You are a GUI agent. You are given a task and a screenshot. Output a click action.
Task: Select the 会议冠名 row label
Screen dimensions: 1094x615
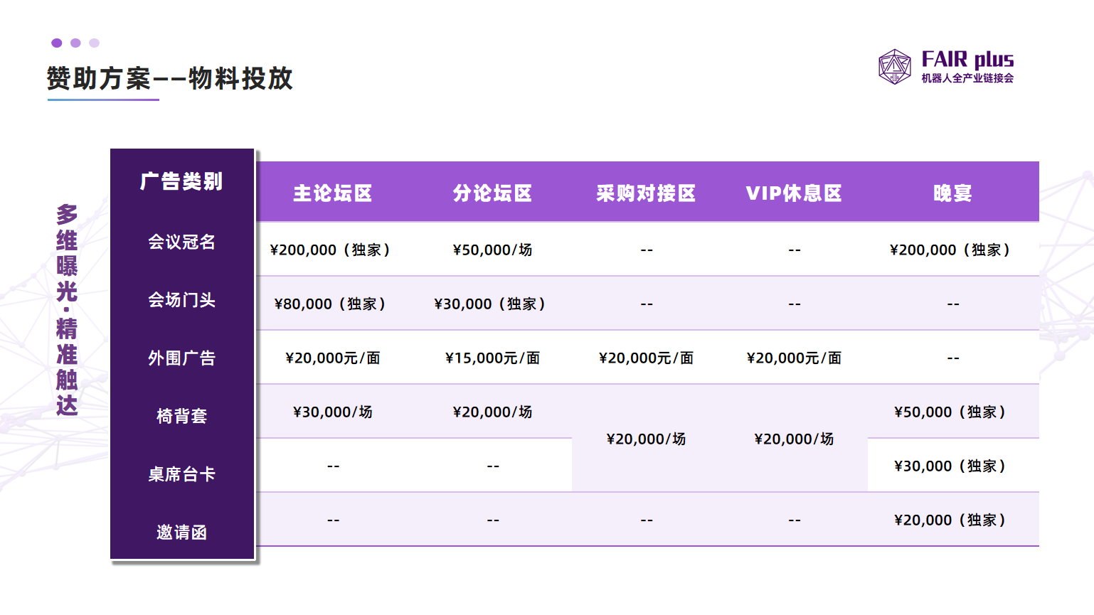182,242
